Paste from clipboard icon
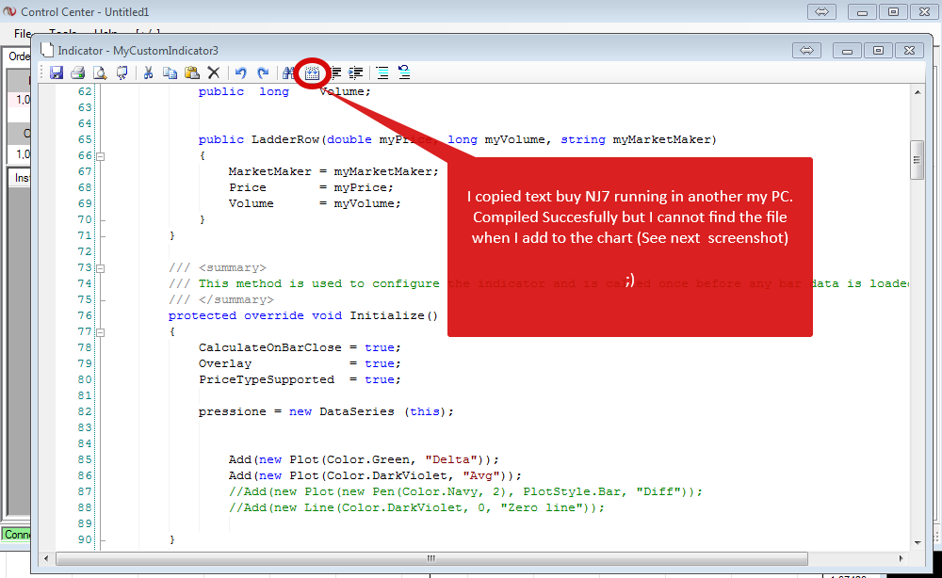 pos(191,73)
